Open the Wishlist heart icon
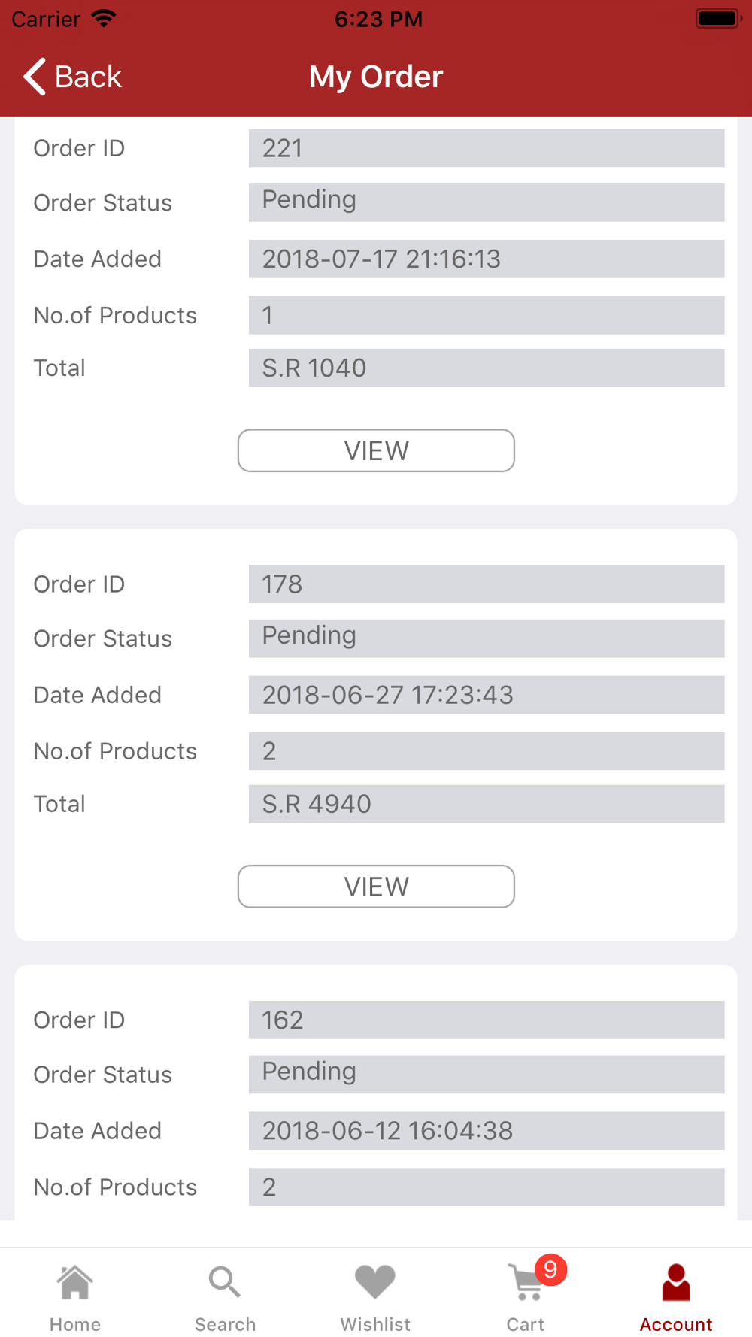This screenshot has height=1337, width=752. [x=375, y=1282]
